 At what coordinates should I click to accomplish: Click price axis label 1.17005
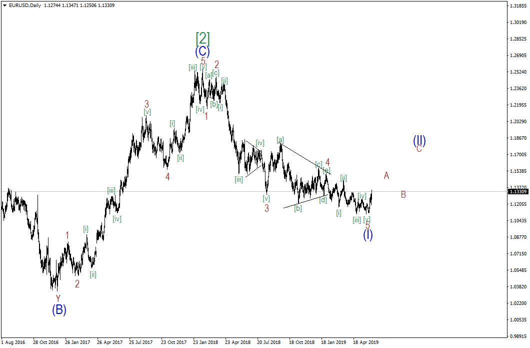tap(518, 155)
